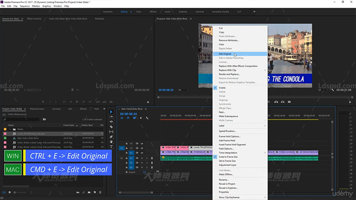Screen dimensions: 356x200
Task: Click the Source monitor play button
Action: [x=77, y=102]
